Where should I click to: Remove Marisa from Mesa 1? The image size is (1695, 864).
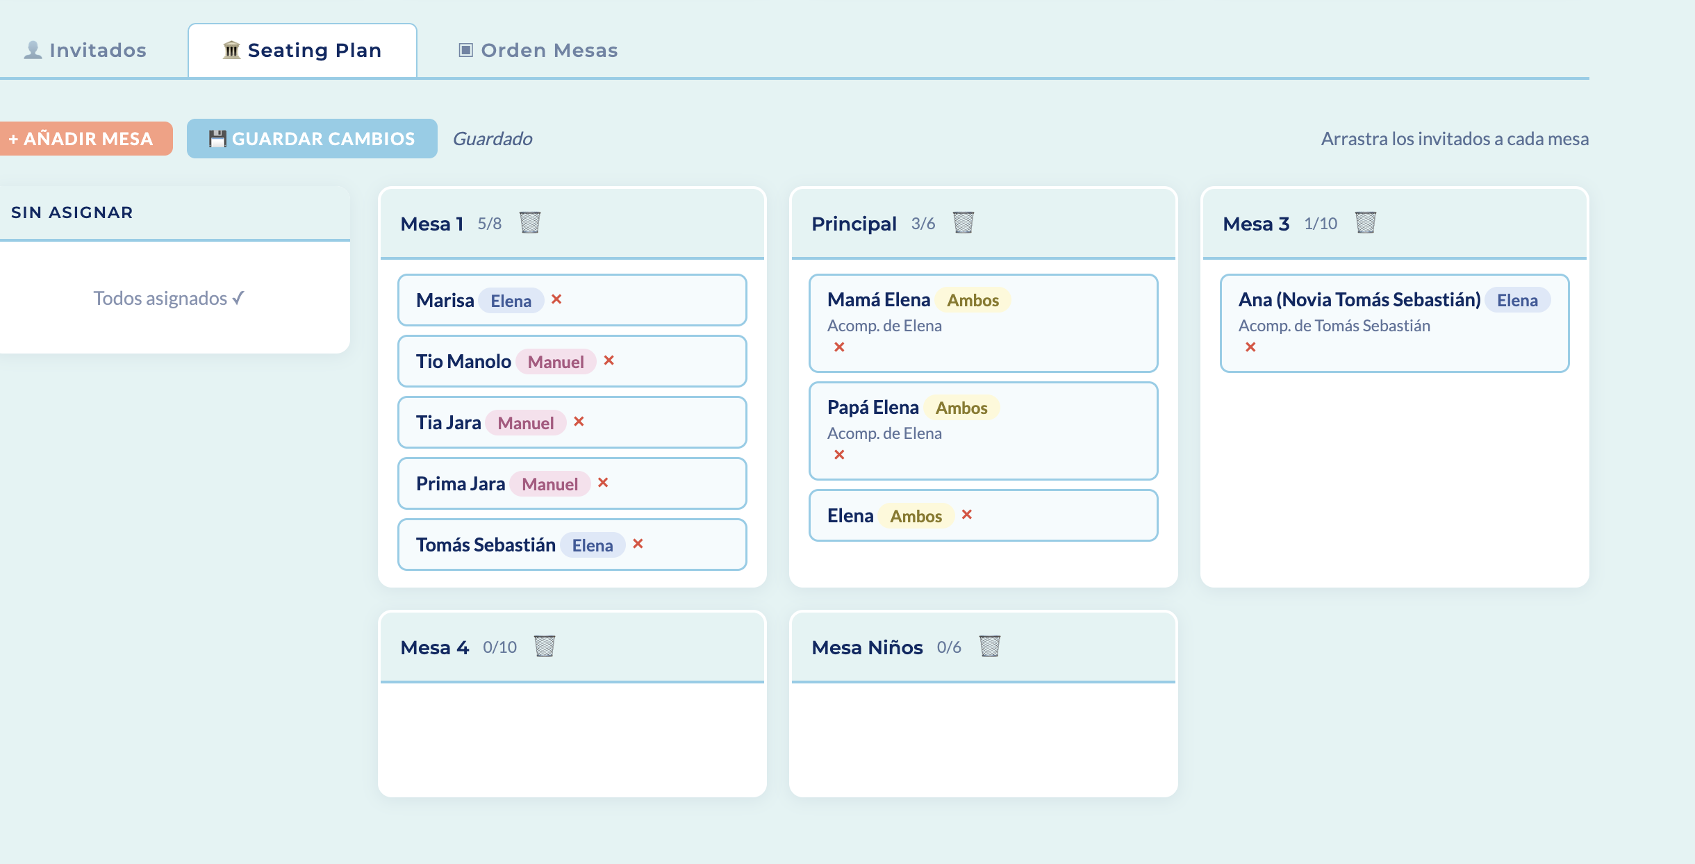556,299
